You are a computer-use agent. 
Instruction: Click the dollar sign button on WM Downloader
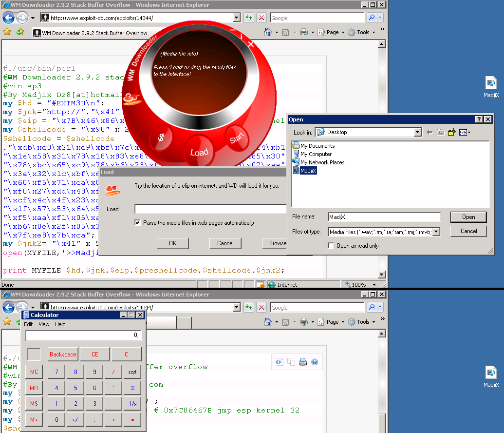(x=161, y=138)
